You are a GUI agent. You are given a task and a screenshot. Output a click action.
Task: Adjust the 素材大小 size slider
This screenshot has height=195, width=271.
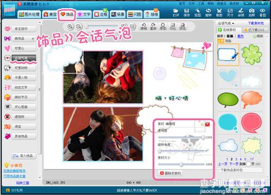tap(181, 164)
